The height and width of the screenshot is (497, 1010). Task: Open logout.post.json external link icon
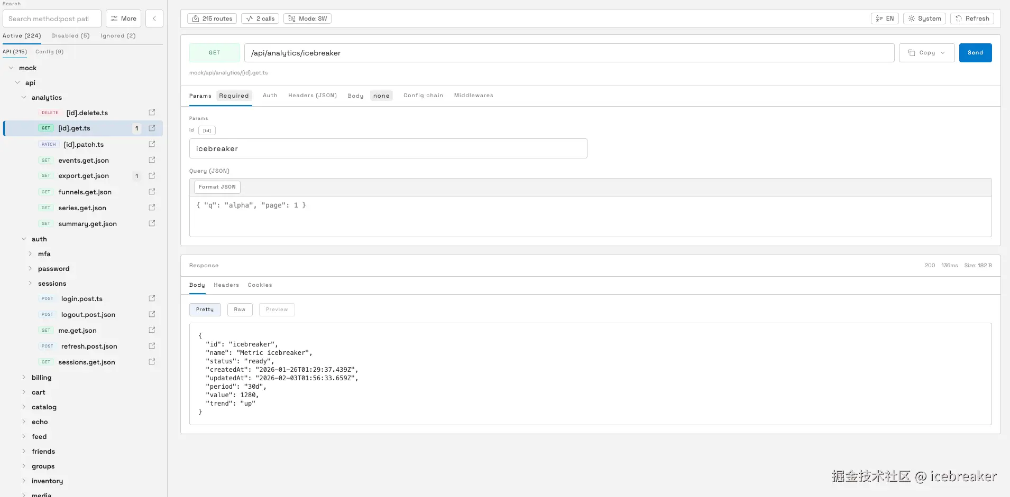coord(152,314)
